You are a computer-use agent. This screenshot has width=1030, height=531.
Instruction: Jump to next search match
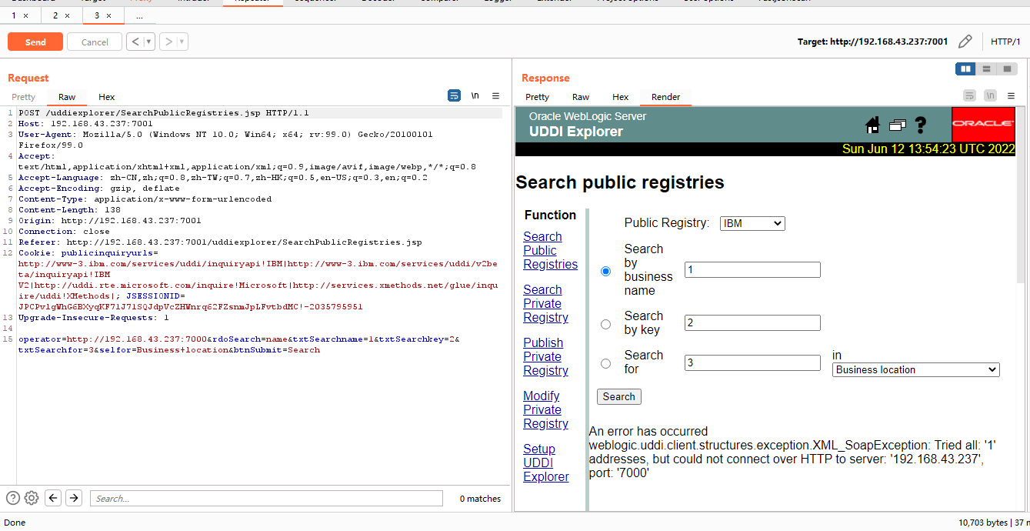click(73, 498)
